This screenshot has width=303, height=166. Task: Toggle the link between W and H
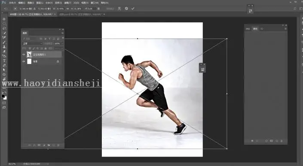[x=67, y=9]
